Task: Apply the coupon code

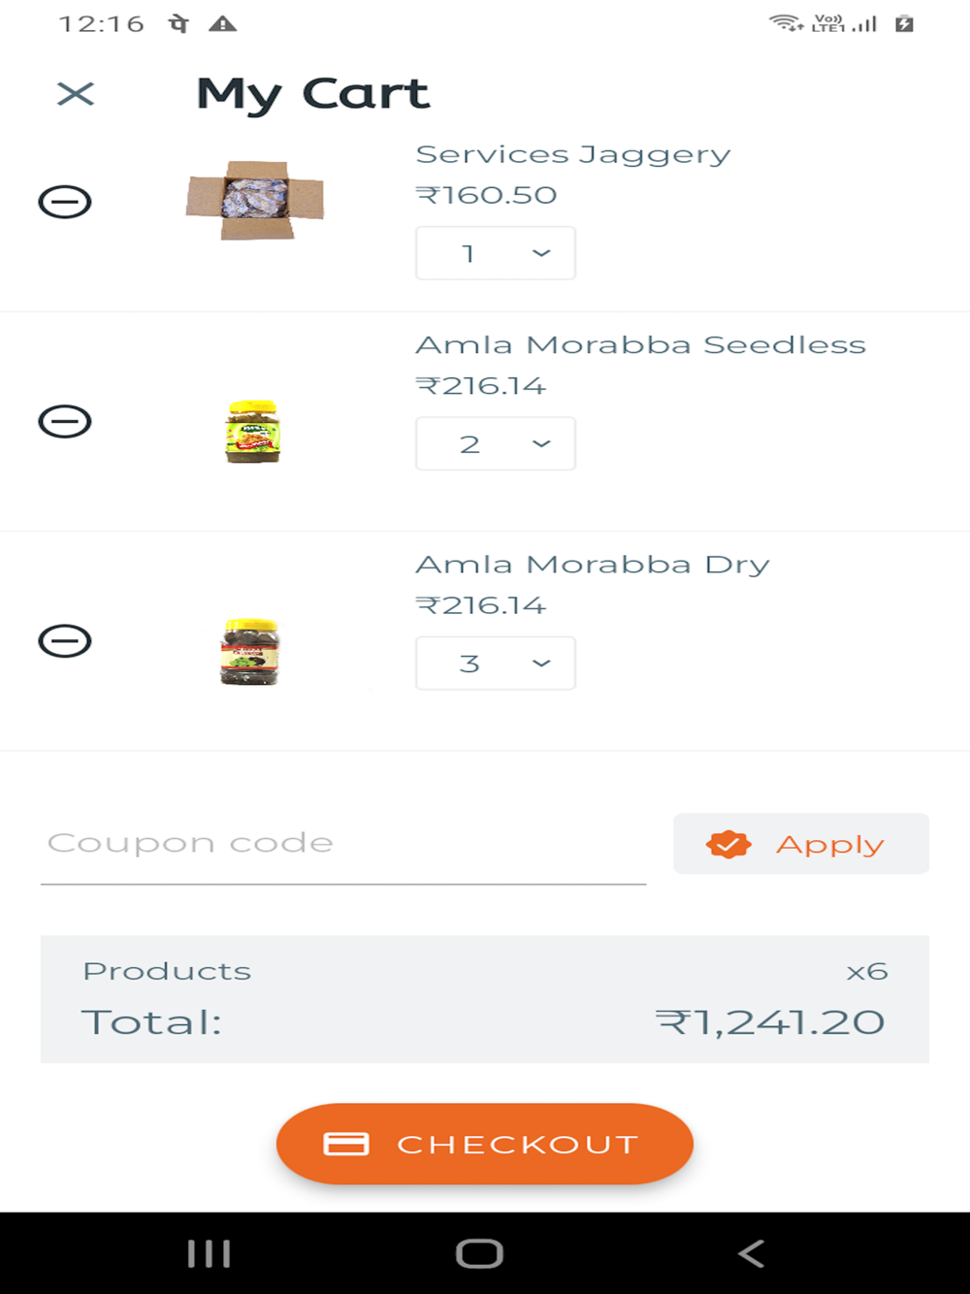Action: click(801, 844)
